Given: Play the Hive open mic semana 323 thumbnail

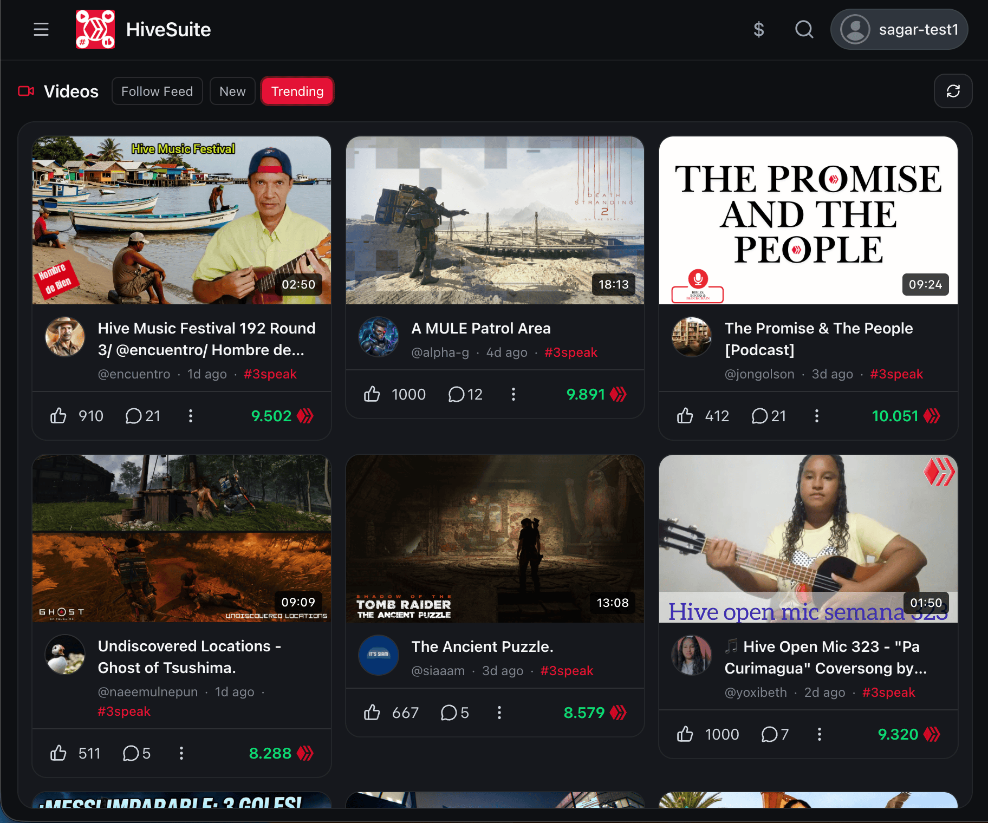Looking at the screenshot, I should pyautogui.click(x=808, y=539).
